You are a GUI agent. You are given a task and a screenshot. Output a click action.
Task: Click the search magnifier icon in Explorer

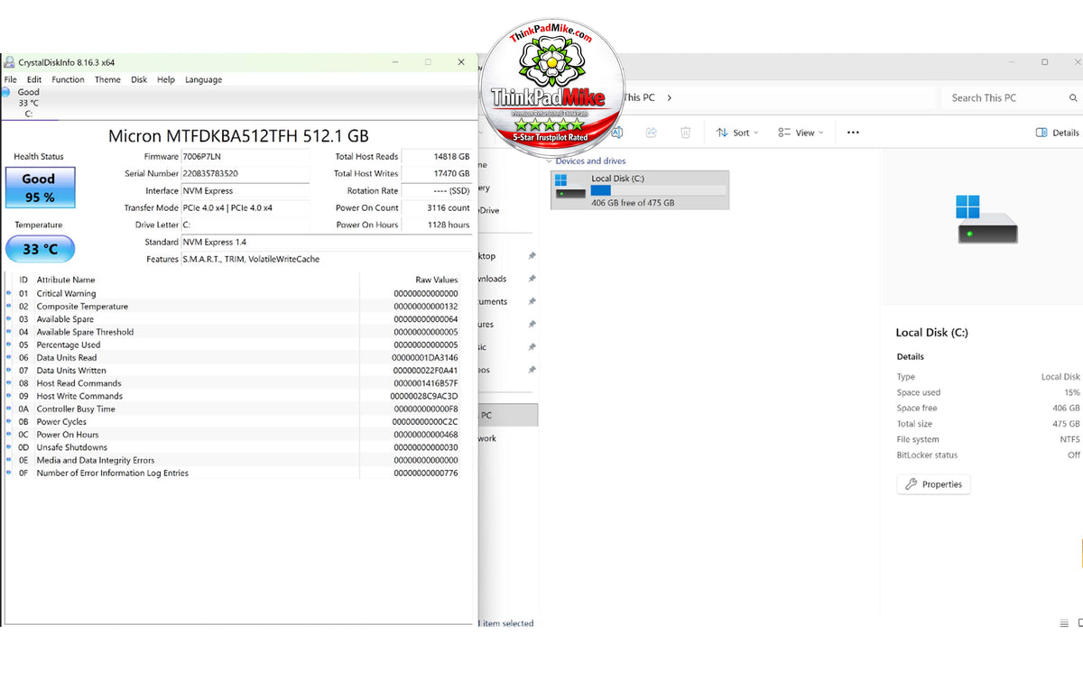point(1073,97)
